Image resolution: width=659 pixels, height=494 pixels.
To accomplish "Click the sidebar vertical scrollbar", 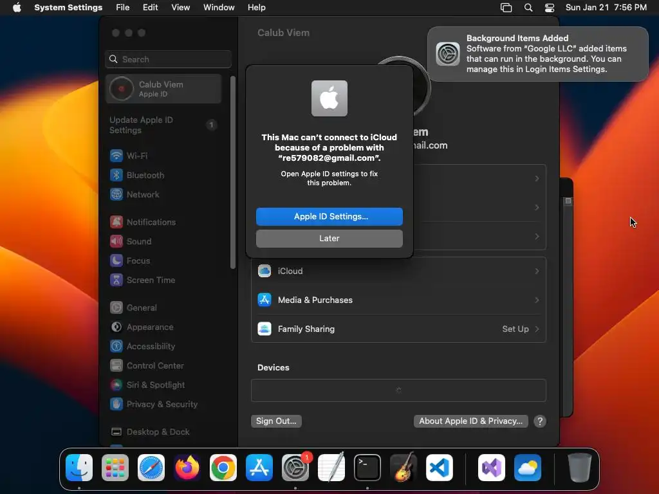I will [x=233, y=172].
